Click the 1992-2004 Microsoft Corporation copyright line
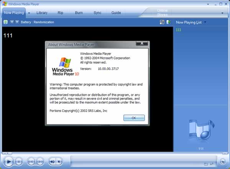The image size is (230, 169). pyautogui.click(x=105, y=58)
